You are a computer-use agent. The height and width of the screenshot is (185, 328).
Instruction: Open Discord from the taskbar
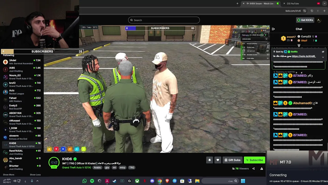click(x=152, y=181)
